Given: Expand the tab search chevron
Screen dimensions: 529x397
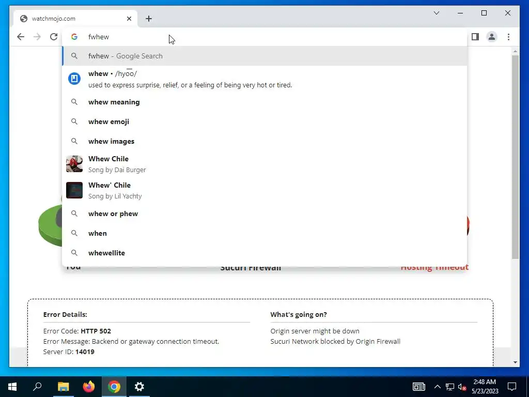Looking at the screenshot, I should (x=437, y=13).
